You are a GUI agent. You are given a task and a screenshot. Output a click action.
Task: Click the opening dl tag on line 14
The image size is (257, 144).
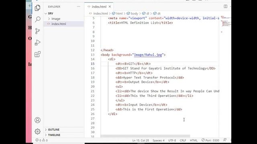[x=112, y=59]
